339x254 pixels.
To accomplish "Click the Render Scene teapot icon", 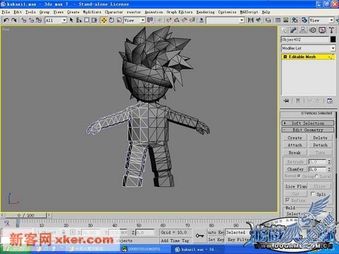I will coord(305,20).
